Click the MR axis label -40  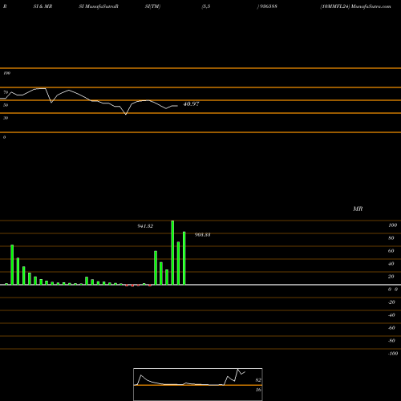[391, 315]
